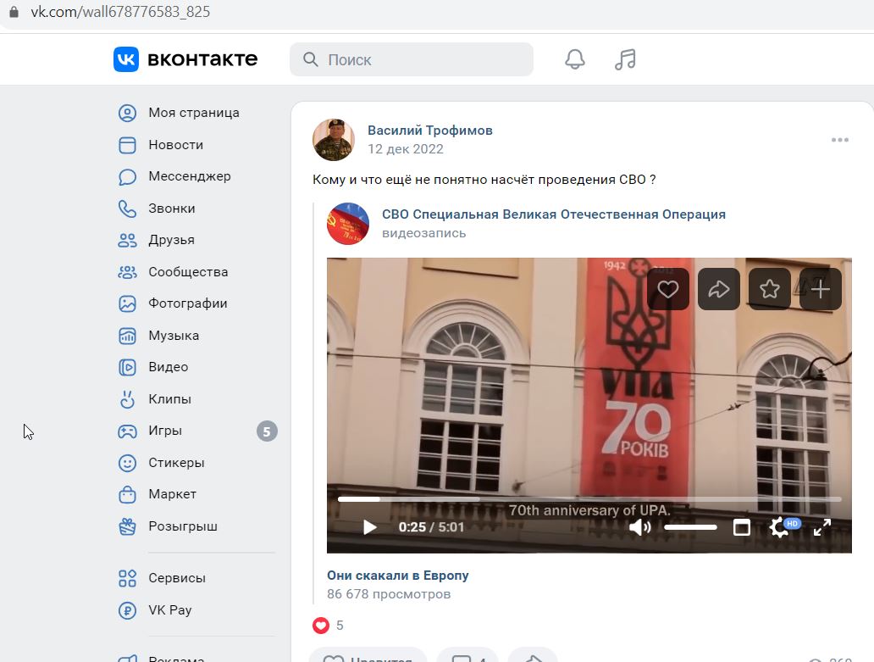Click the search magnifier icon
This screenshot has width=874, height=662.
311,59
